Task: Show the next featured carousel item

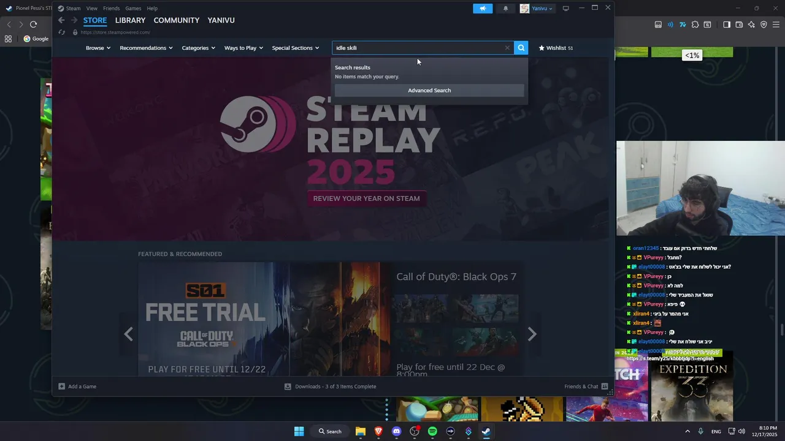Action: click(532, 334)
